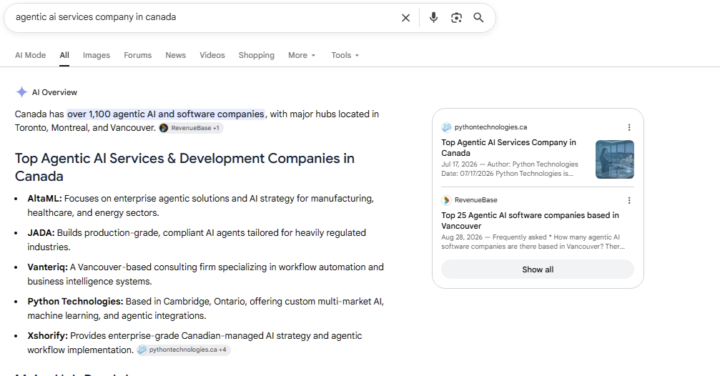Viewport: 720px width, 376px height.
Task: Select the All tab
Action: tap(64, 55)
